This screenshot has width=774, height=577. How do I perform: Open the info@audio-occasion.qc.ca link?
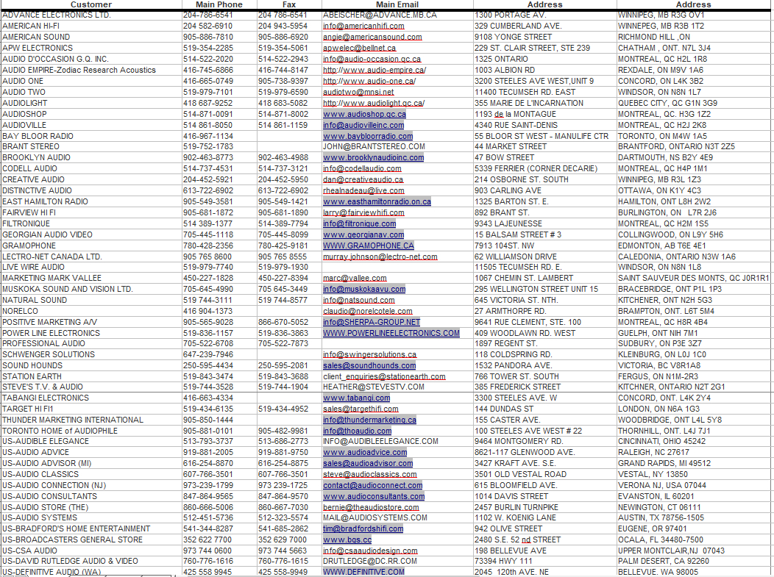coord(372,60)
